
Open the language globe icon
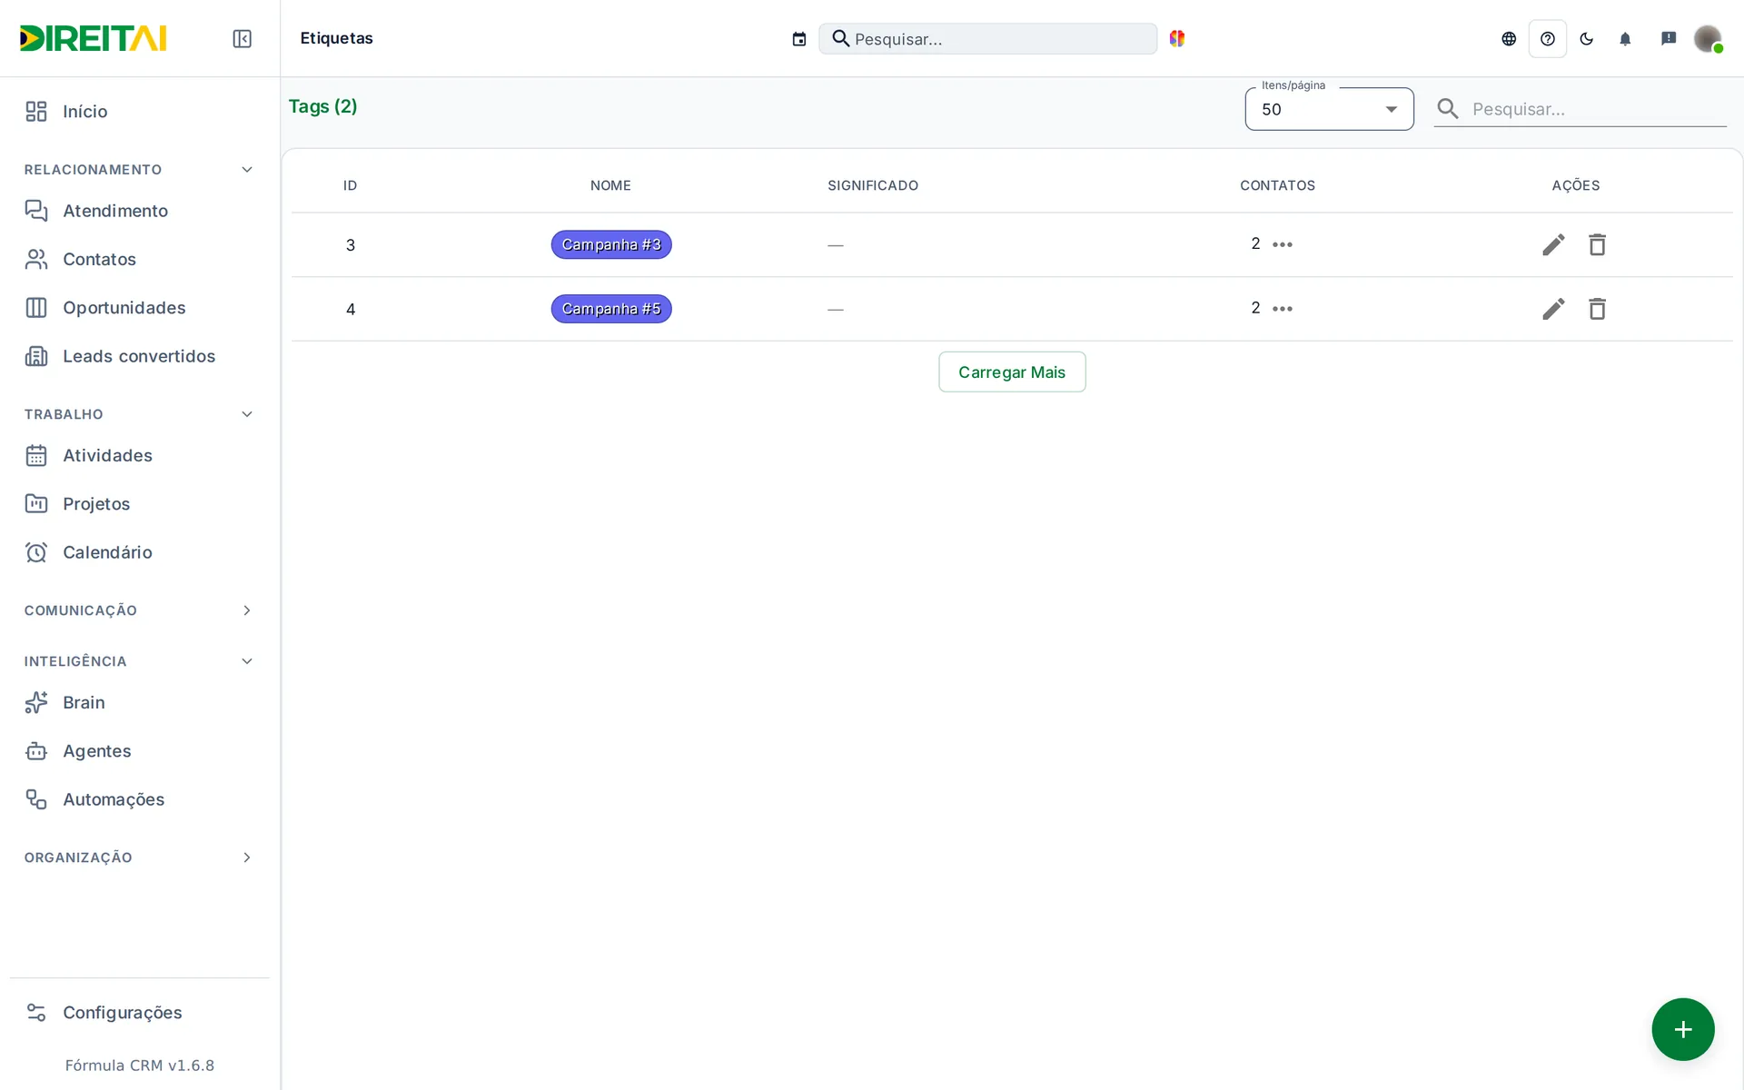coord(1509,38)
